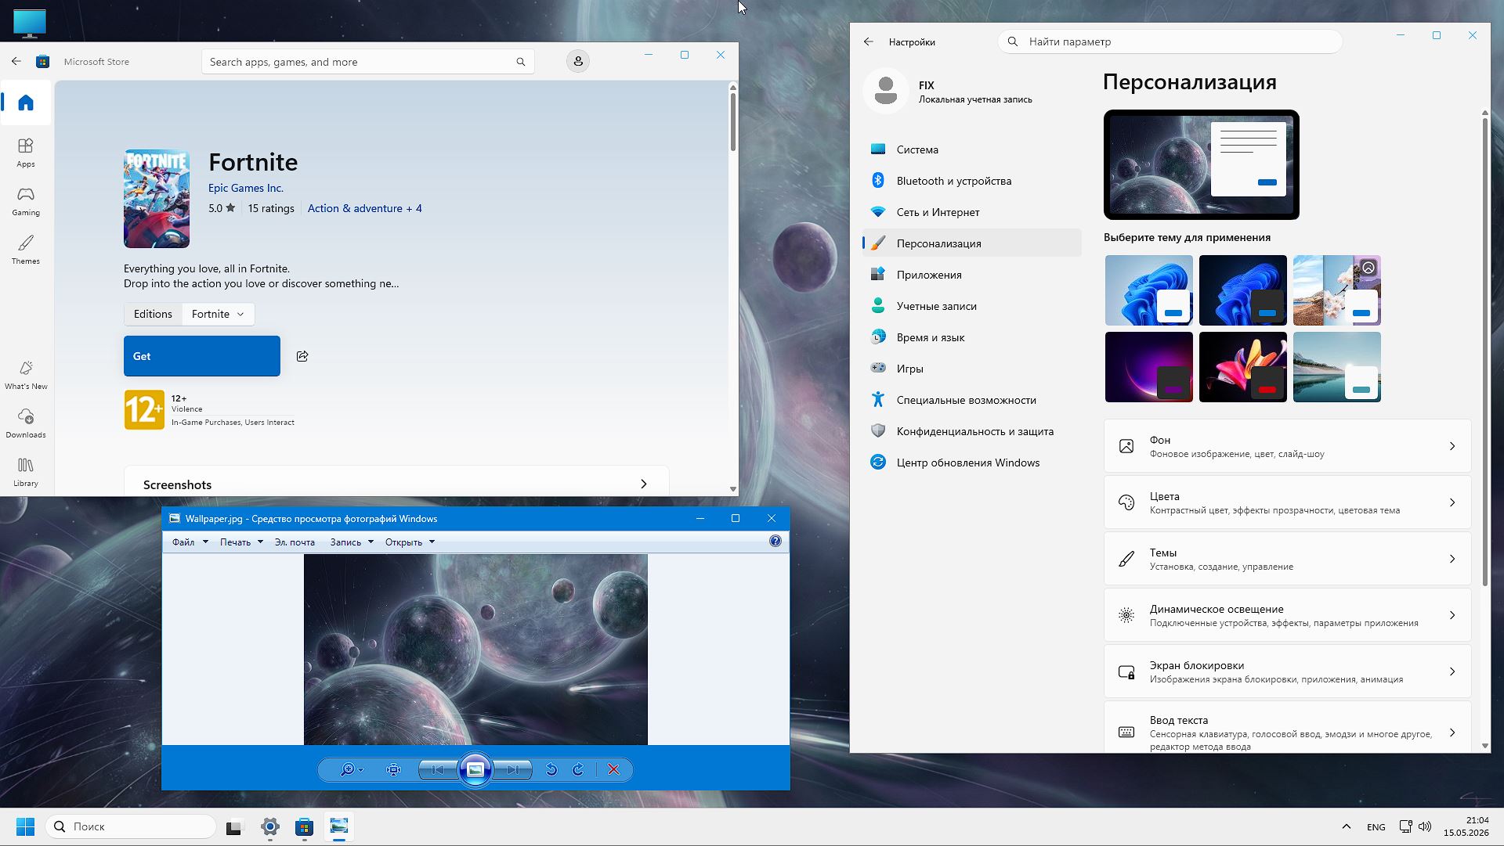Open the Windows Start menu
Viewport: 1504px width, 846px height.
pyautogui.click(x=26, y=827)
